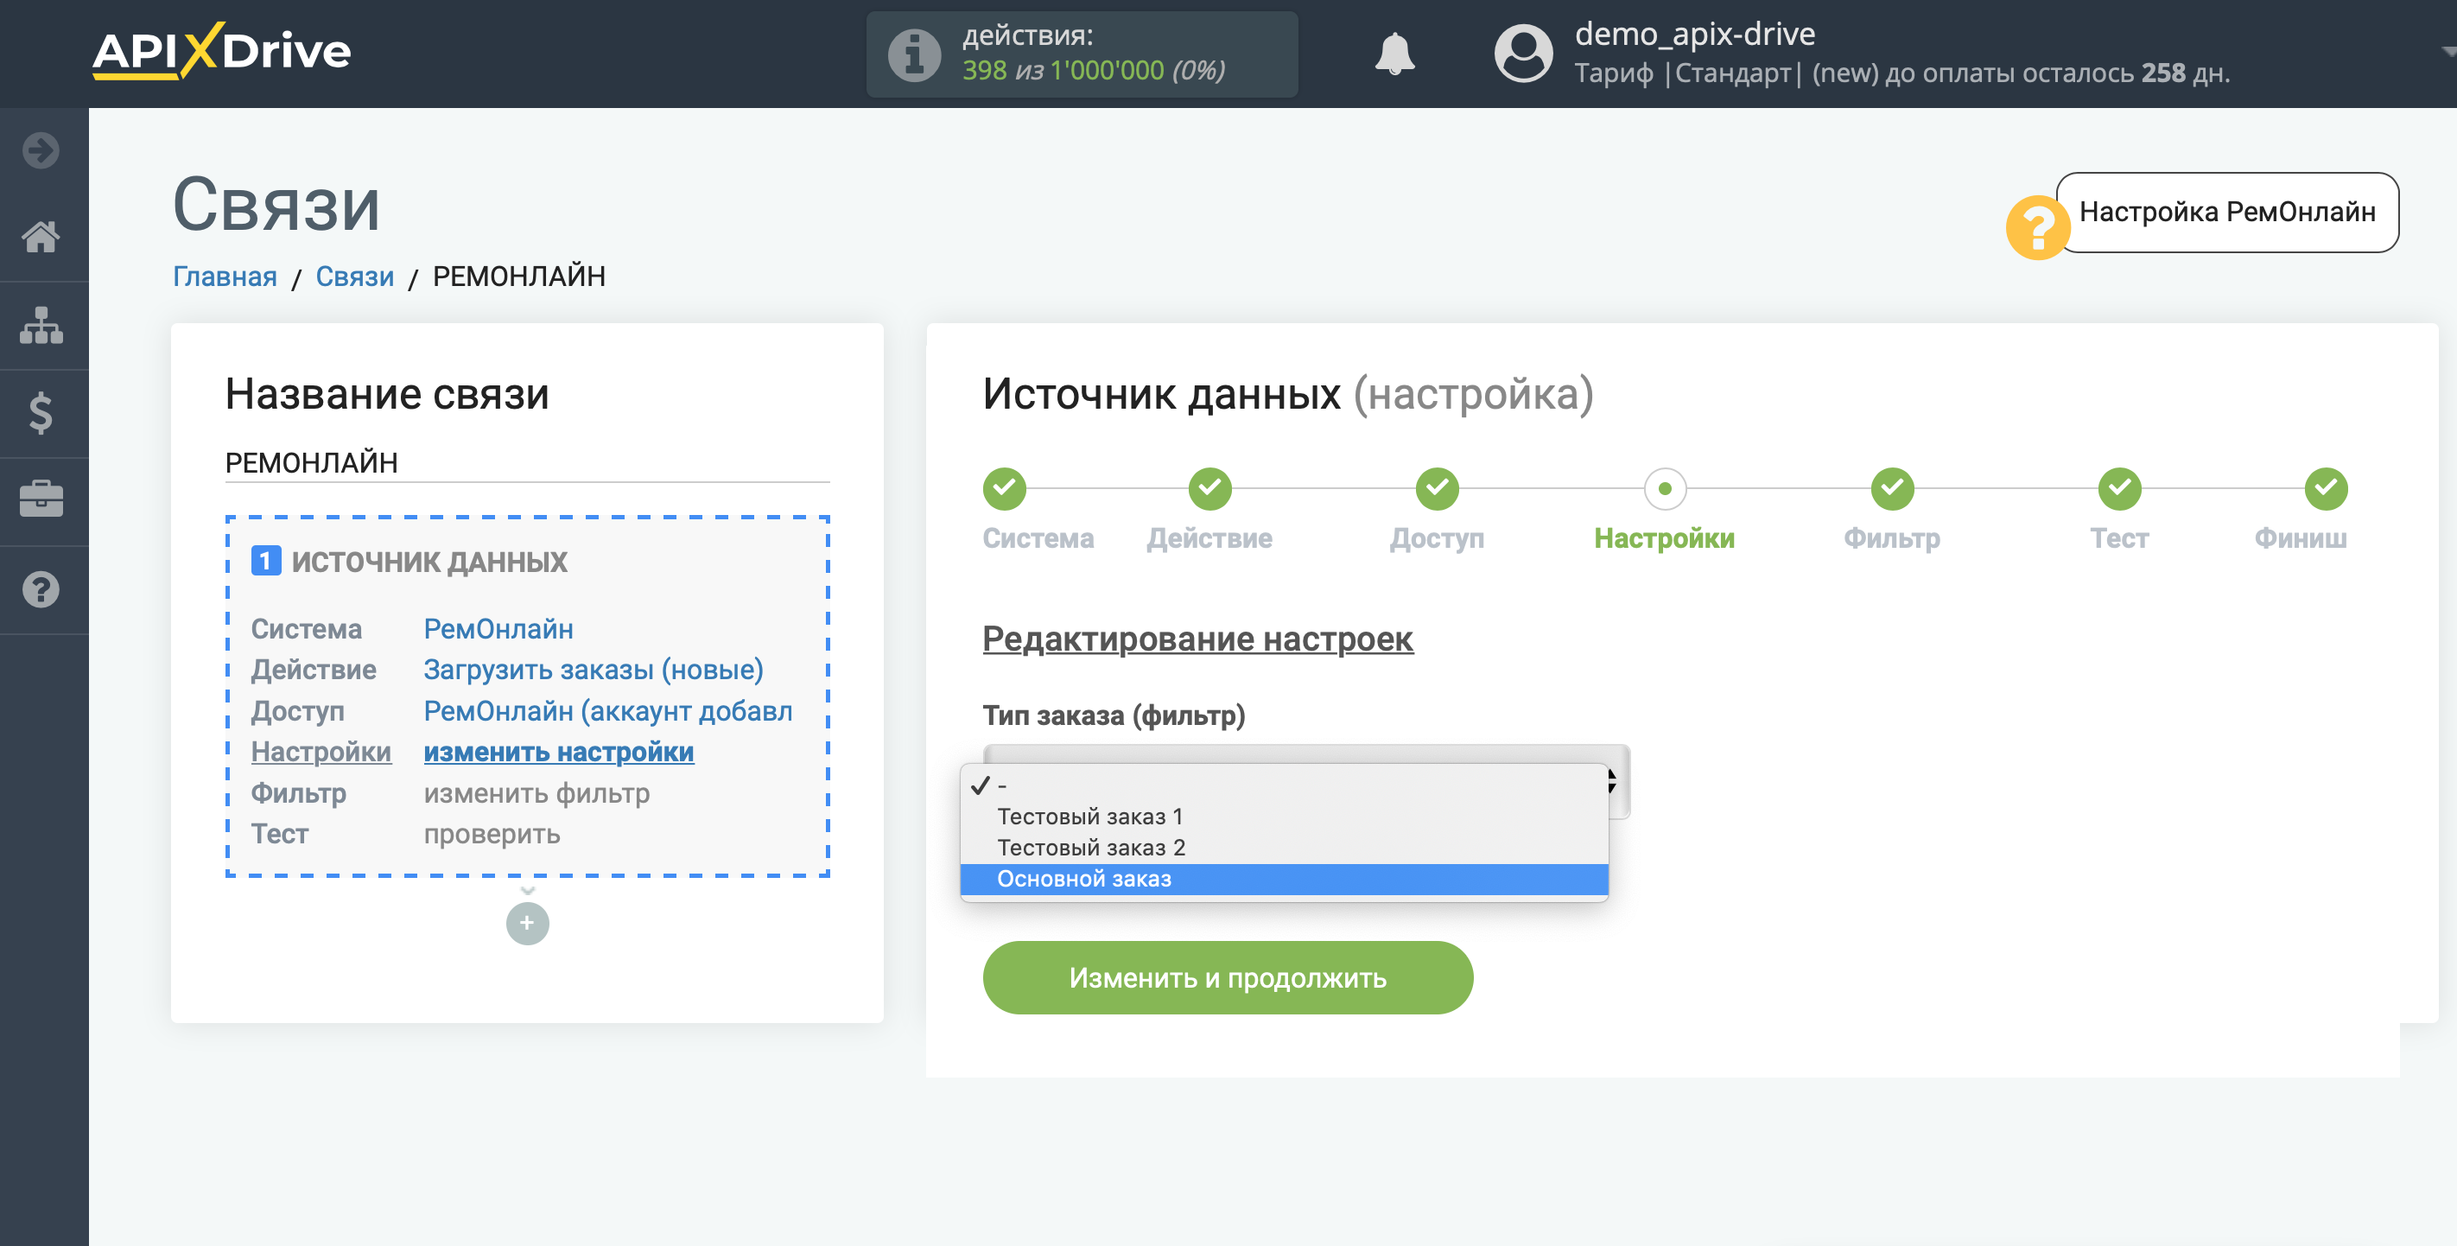Click Тип заказа (фильтр) label
Viewport: 2457px width, 1246px height.
[1114, 715]
